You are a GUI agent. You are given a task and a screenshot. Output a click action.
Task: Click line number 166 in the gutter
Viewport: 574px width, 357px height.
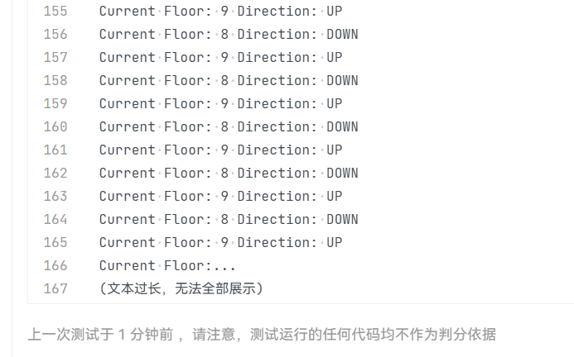click(x=55, y=266)
